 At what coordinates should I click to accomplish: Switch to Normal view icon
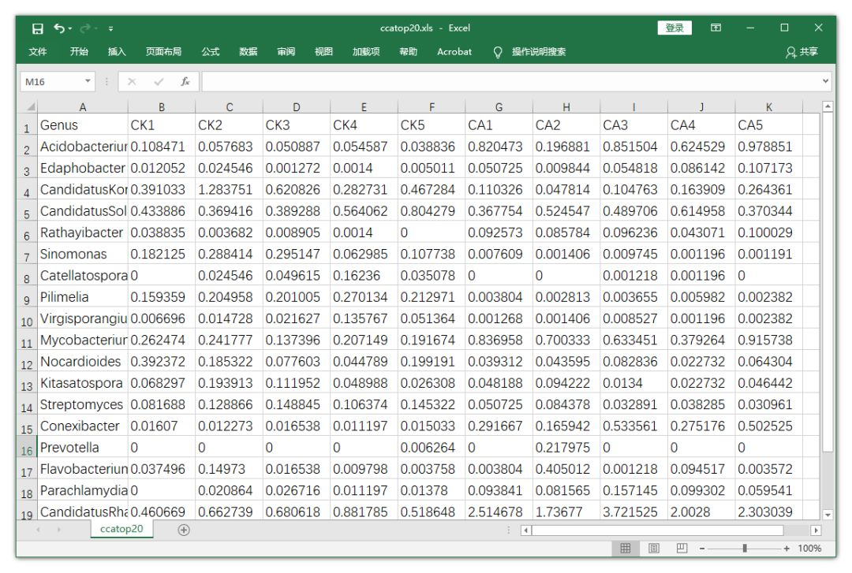coord(626,548)
